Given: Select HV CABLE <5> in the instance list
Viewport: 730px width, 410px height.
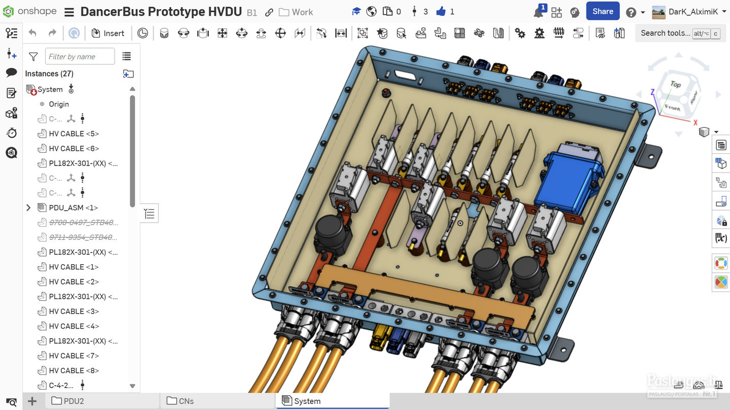Looking at the screenshot, I should (x=74, y=134).
